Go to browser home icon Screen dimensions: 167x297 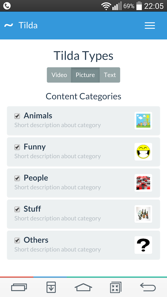[83, 287]
